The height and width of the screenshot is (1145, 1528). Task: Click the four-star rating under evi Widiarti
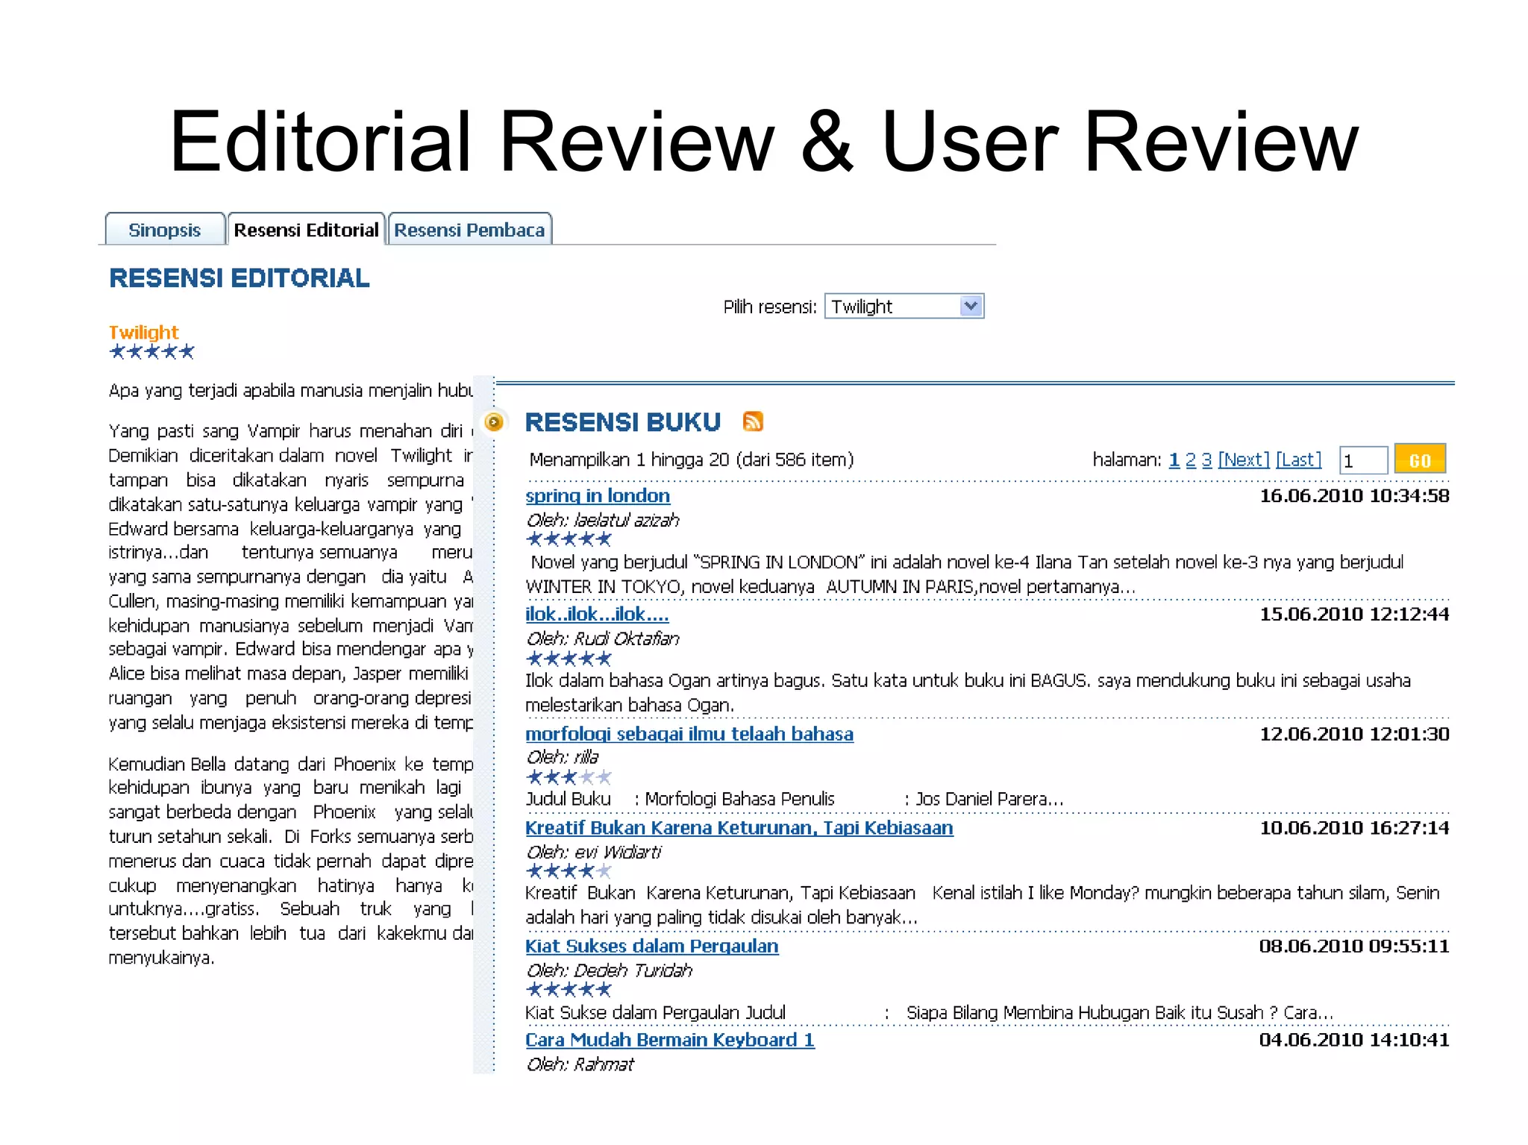coord(569,871)
